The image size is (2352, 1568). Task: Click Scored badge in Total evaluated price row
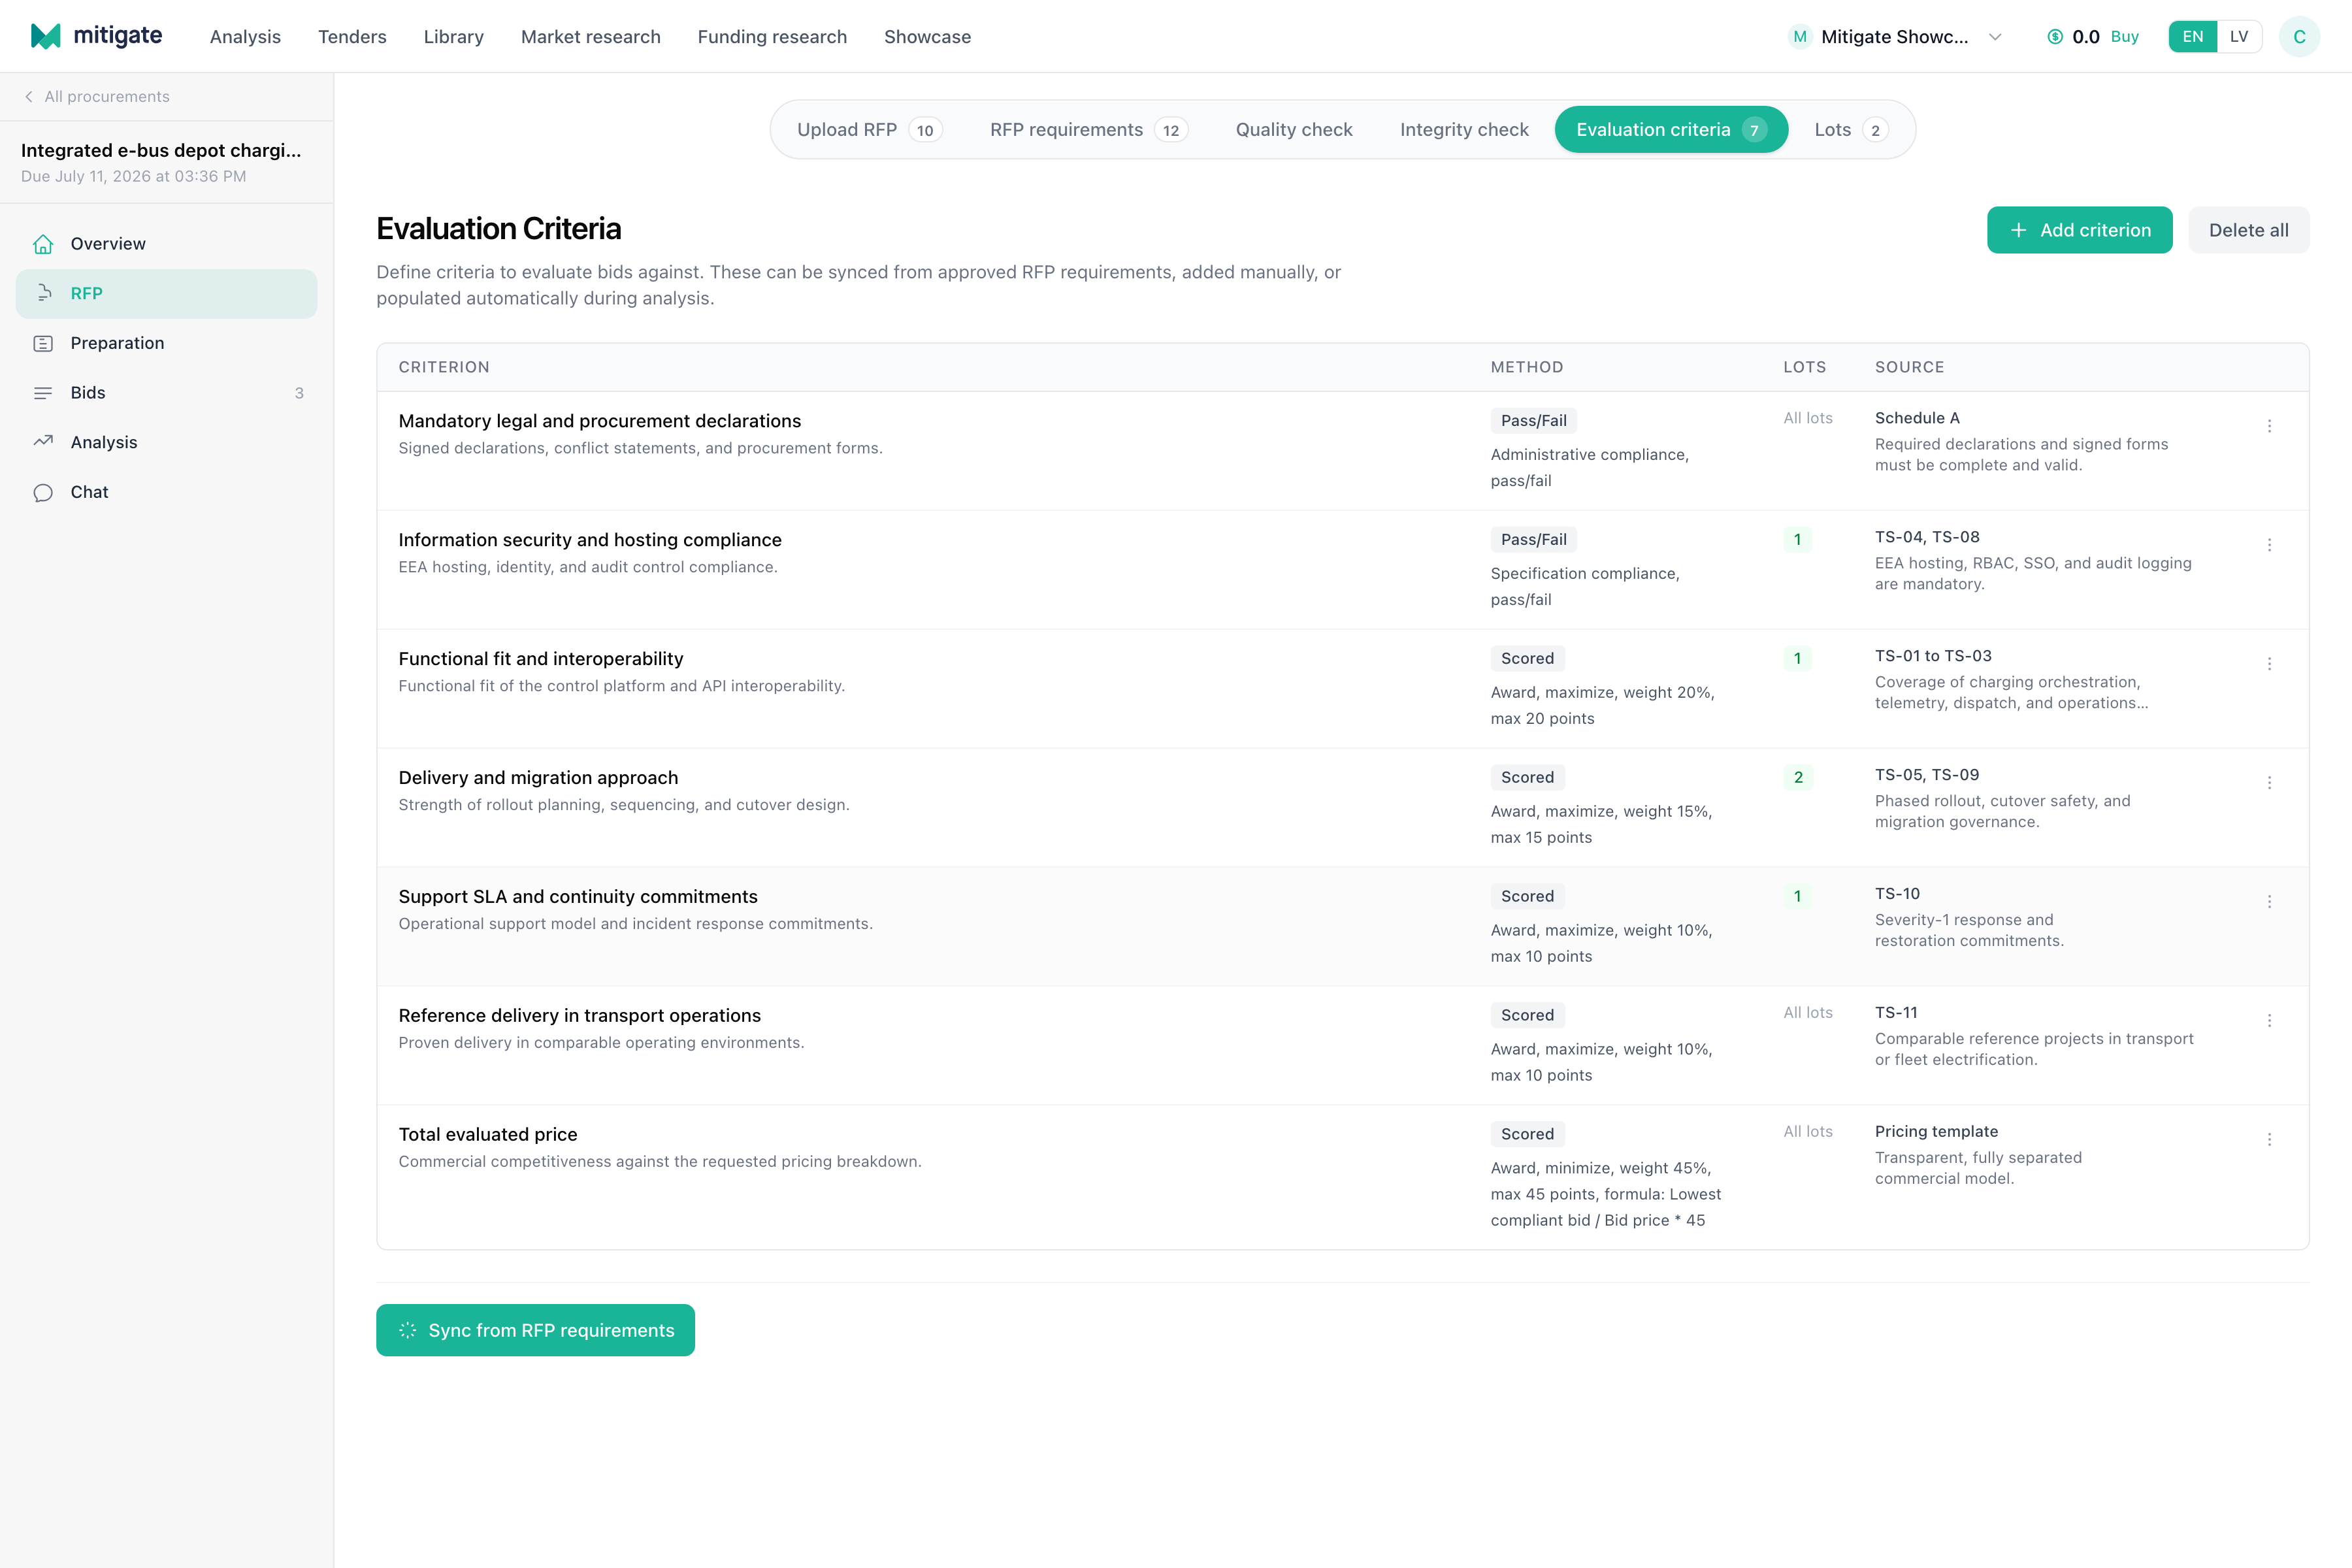click(x=1527, y=1134)
